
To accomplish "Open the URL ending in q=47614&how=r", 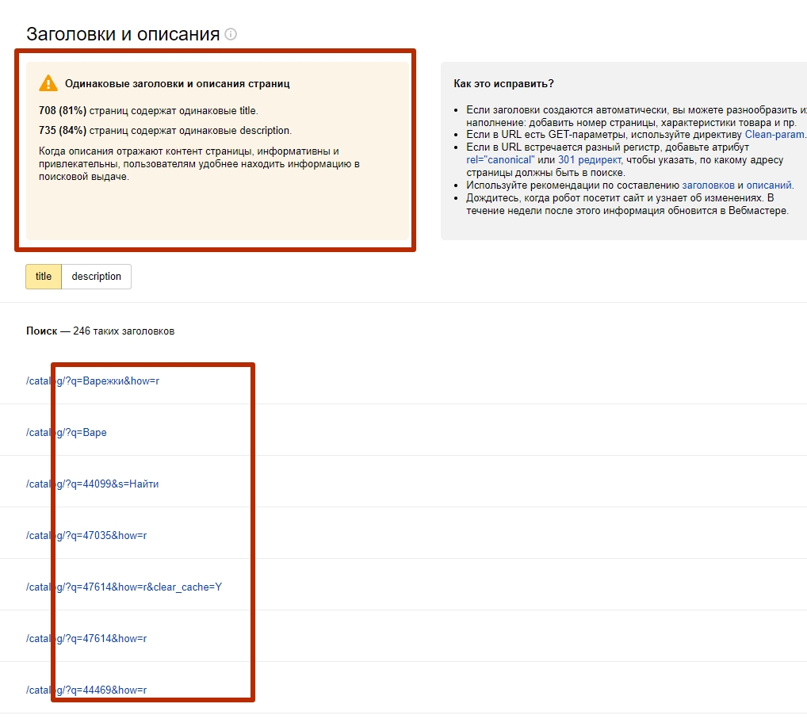I will [x=86, y=638].
